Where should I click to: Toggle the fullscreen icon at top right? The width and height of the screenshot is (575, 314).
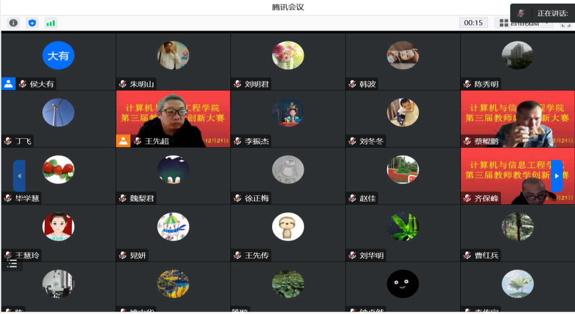(x=565, y=25)
